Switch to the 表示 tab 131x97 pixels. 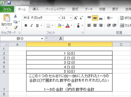[x=115, y=9]
